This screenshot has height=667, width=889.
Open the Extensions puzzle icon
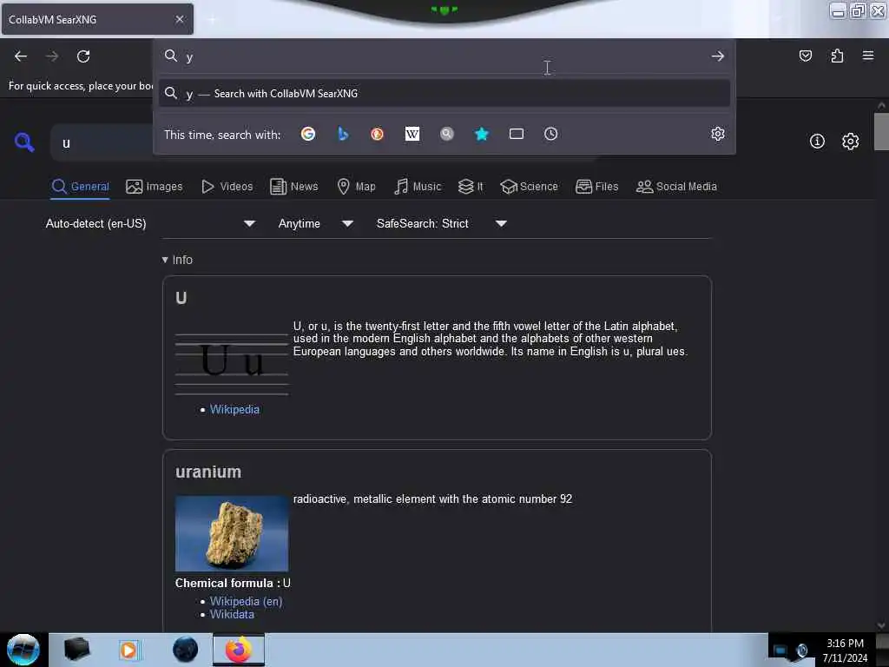pos(837,56)
